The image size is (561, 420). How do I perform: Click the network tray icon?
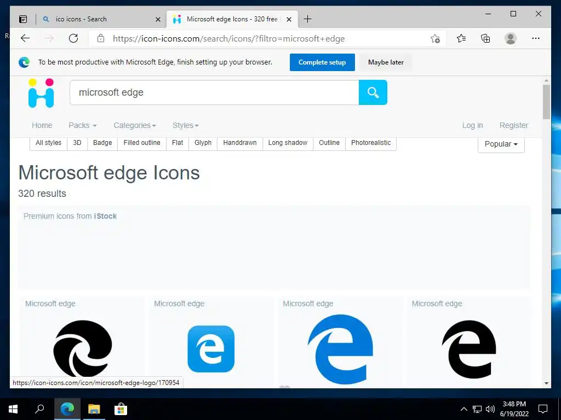pyautogui.click(x=477, y=409)
